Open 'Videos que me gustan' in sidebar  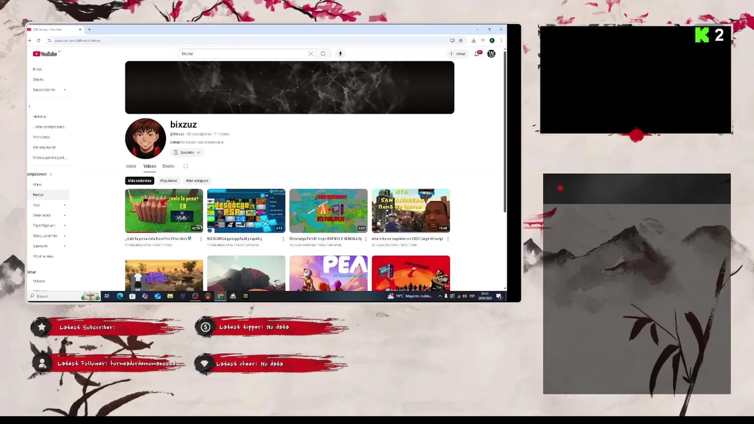[49, 158]
